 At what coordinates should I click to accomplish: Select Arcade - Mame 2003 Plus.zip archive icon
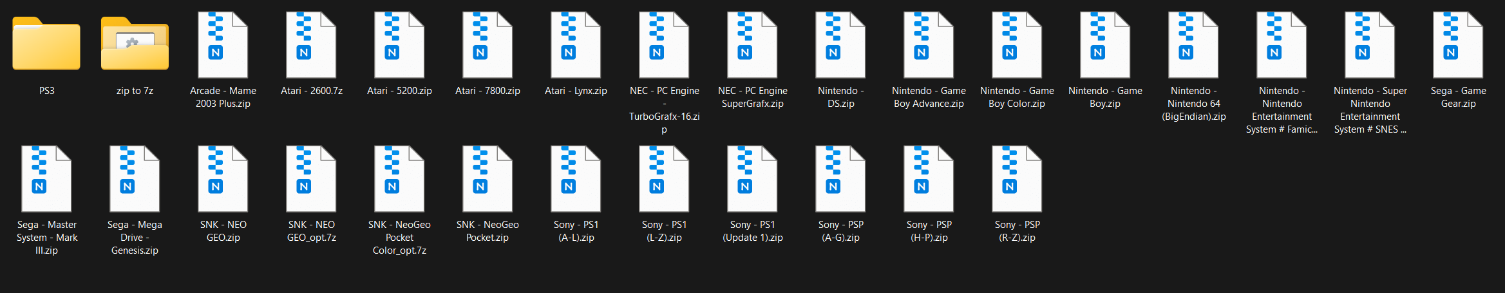point(223,44)
